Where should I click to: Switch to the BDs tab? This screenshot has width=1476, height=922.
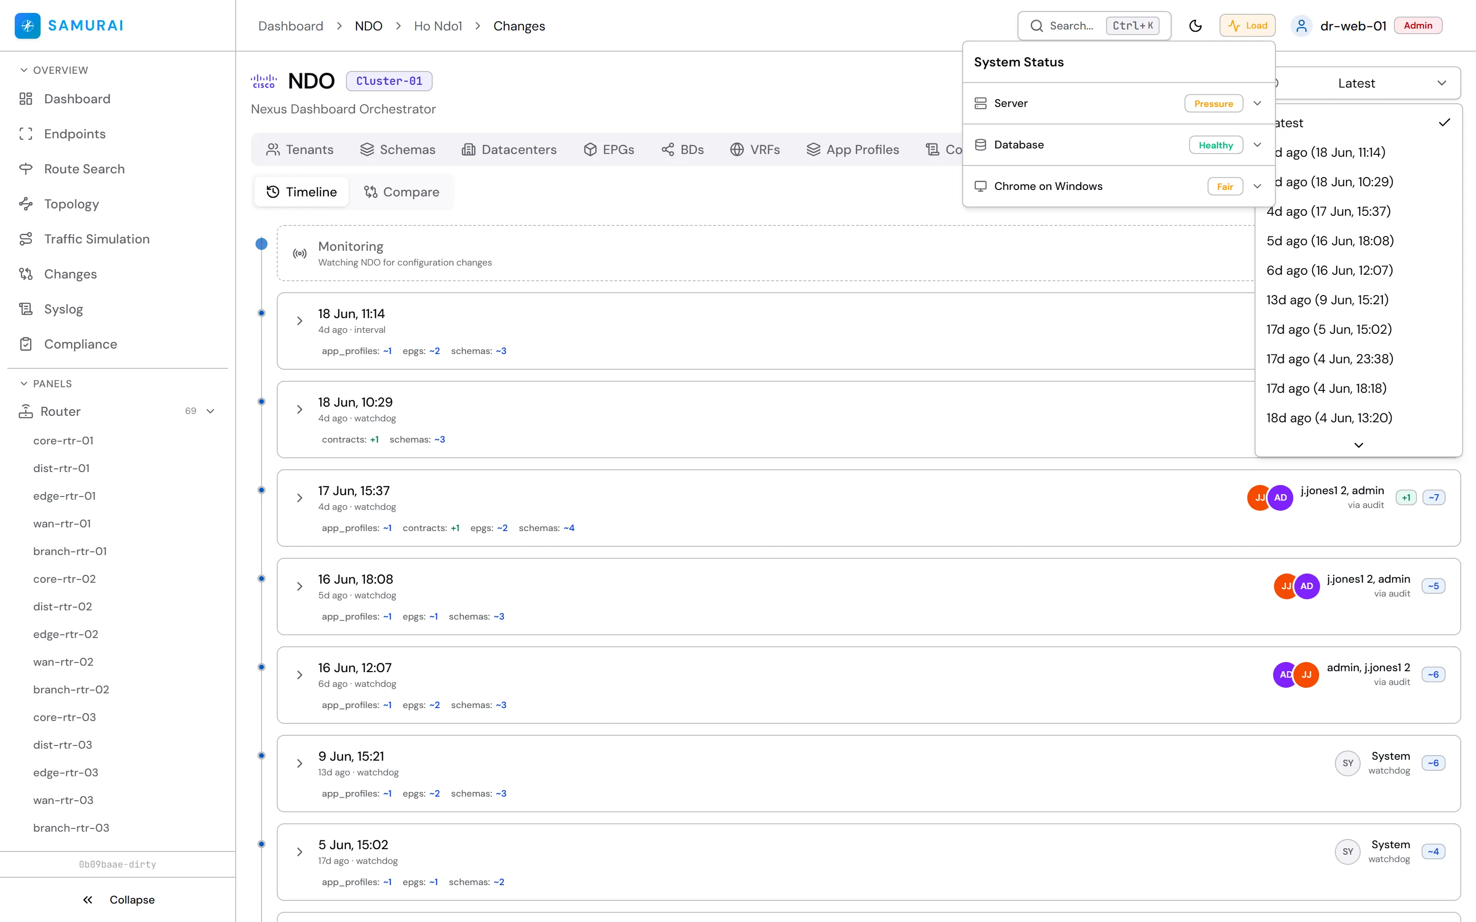pyautogui.click(x=683, y=149)
